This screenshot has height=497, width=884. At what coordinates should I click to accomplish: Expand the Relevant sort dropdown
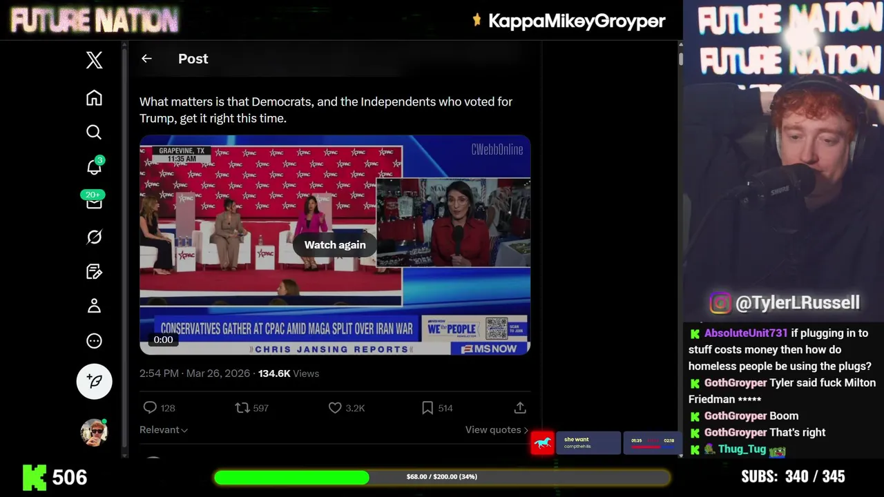164,429
